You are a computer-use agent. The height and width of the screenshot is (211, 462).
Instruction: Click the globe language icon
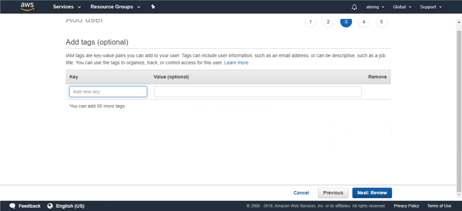point(50,206)
